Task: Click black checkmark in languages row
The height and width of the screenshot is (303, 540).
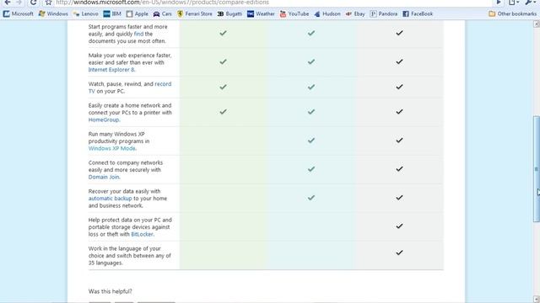Action: click(x=399, y=252)
